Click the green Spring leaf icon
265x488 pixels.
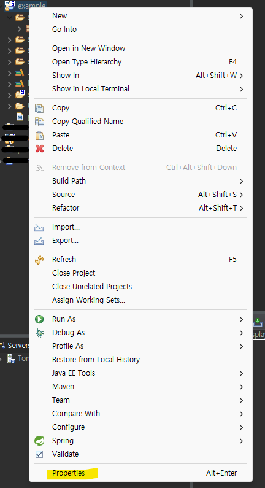pyautogui.click(x=39, y=441)
